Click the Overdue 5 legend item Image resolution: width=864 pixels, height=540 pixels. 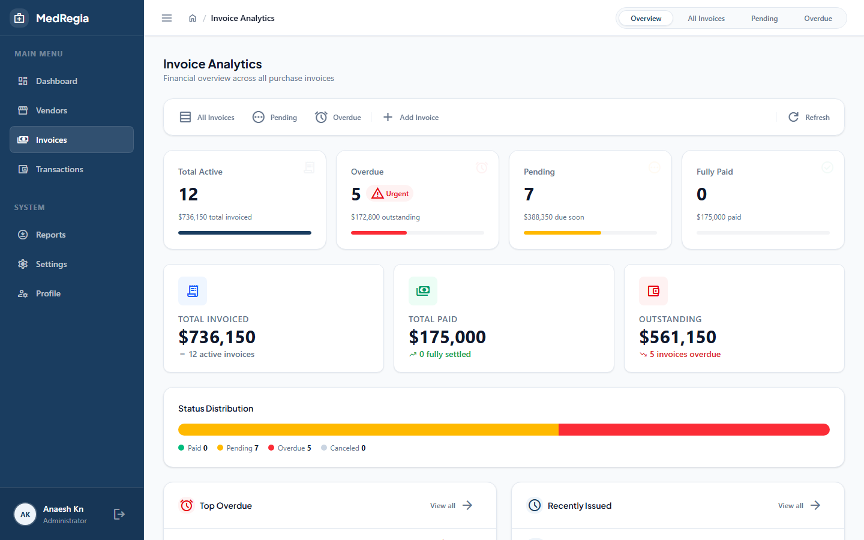pos(290,448)
